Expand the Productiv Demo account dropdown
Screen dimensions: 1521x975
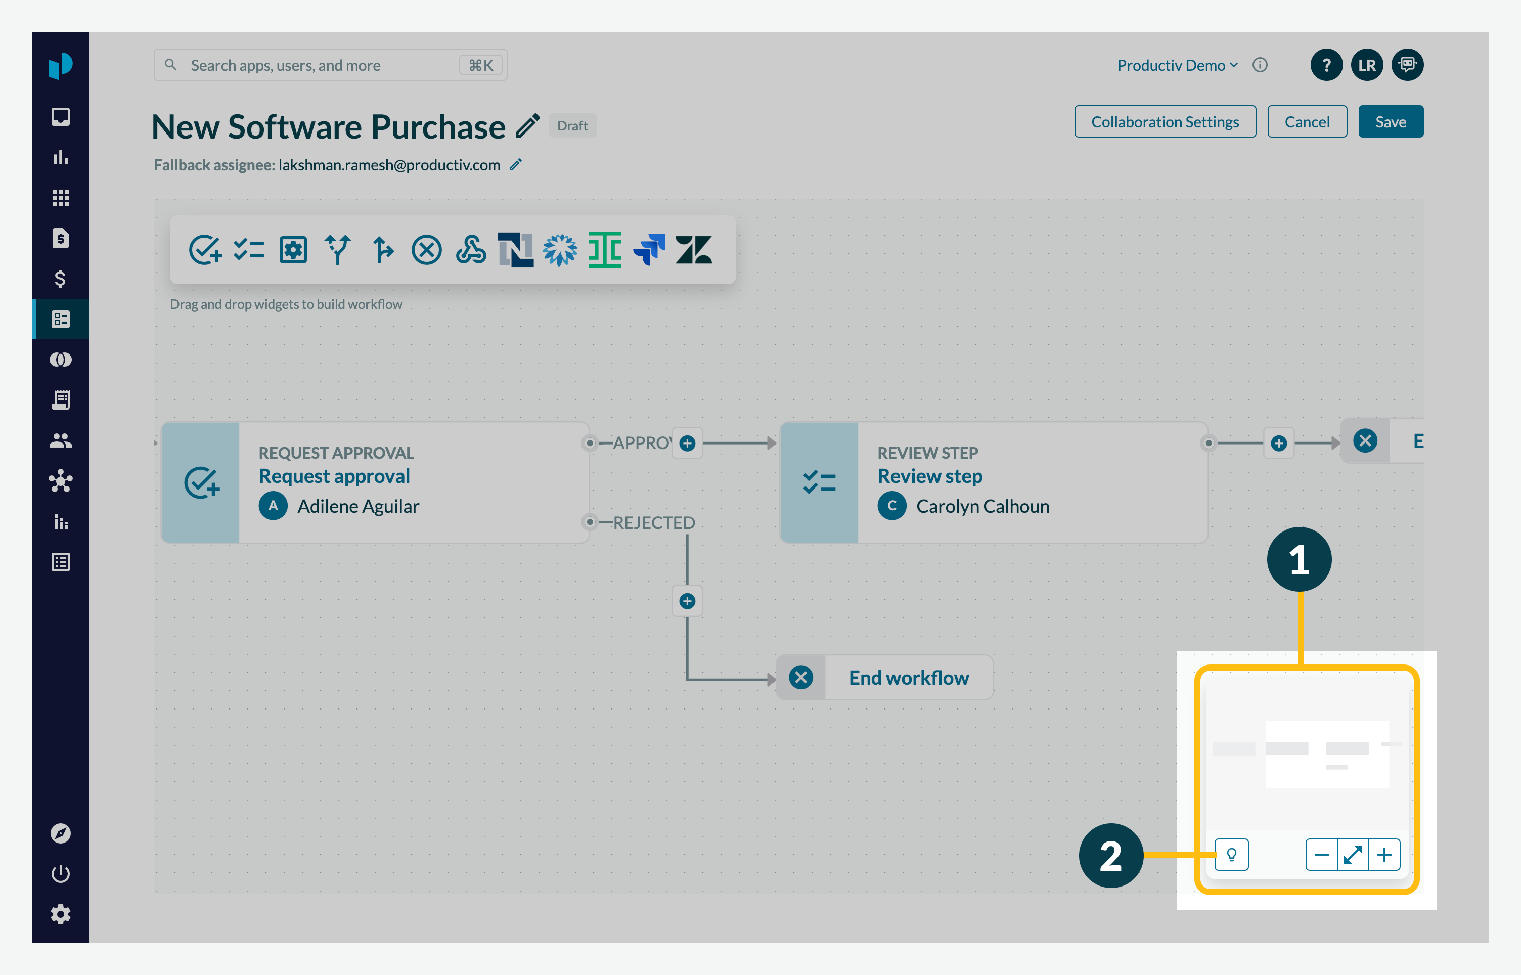click(x=1177, y=65)
